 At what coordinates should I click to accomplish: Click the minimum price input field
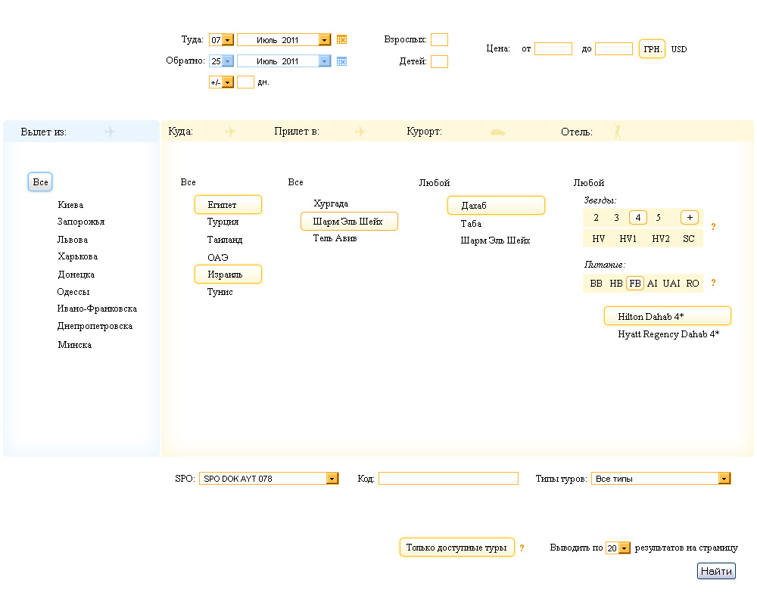553,49
